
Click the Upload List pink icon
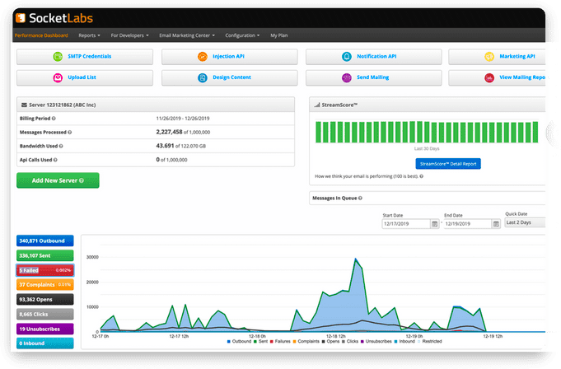pos(58,77)
